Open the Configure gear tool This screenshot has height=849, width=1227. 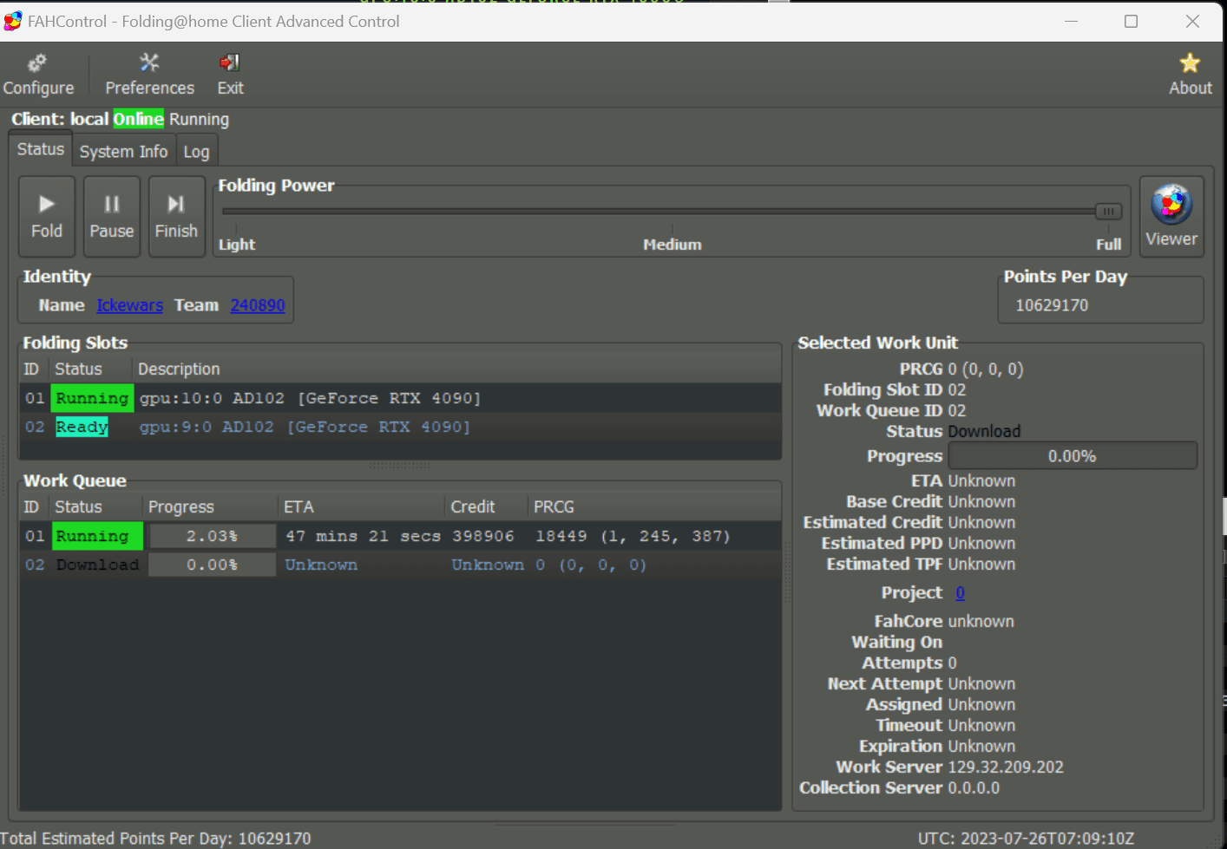pyautogui.click(x=38, y=75)
